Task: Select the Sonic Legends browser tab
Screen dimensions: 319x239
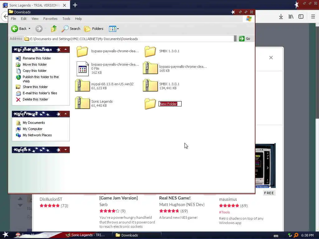Action: (35, 5)
